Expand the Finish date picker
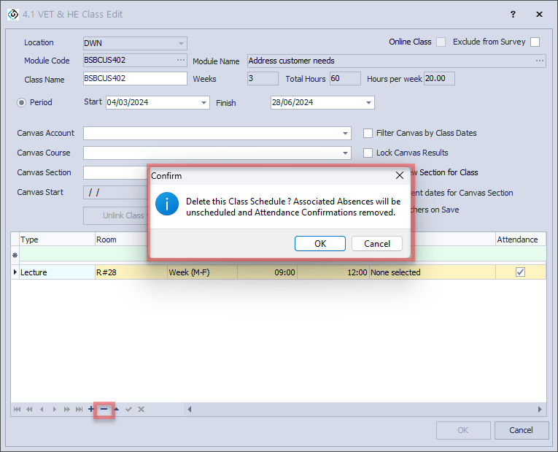Image resolution: width=558 pixels, height=452 pixels. coord(368,103)
